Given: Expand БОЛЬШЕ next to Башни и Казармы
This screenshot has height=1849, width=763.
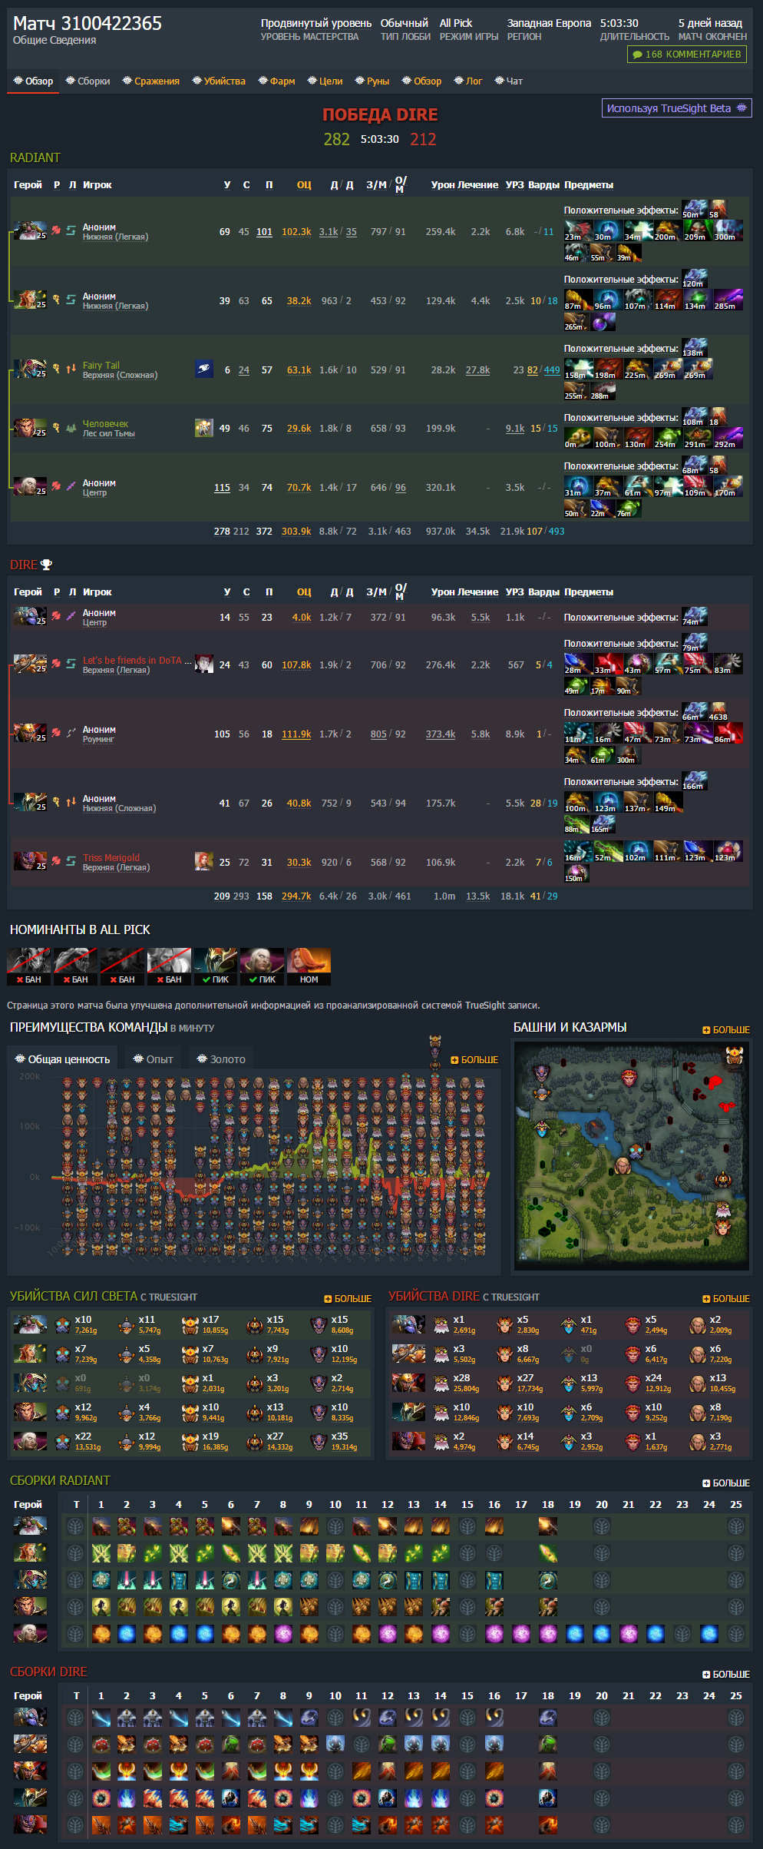Looking at the screenshot, I should [x=726, y=1029].
